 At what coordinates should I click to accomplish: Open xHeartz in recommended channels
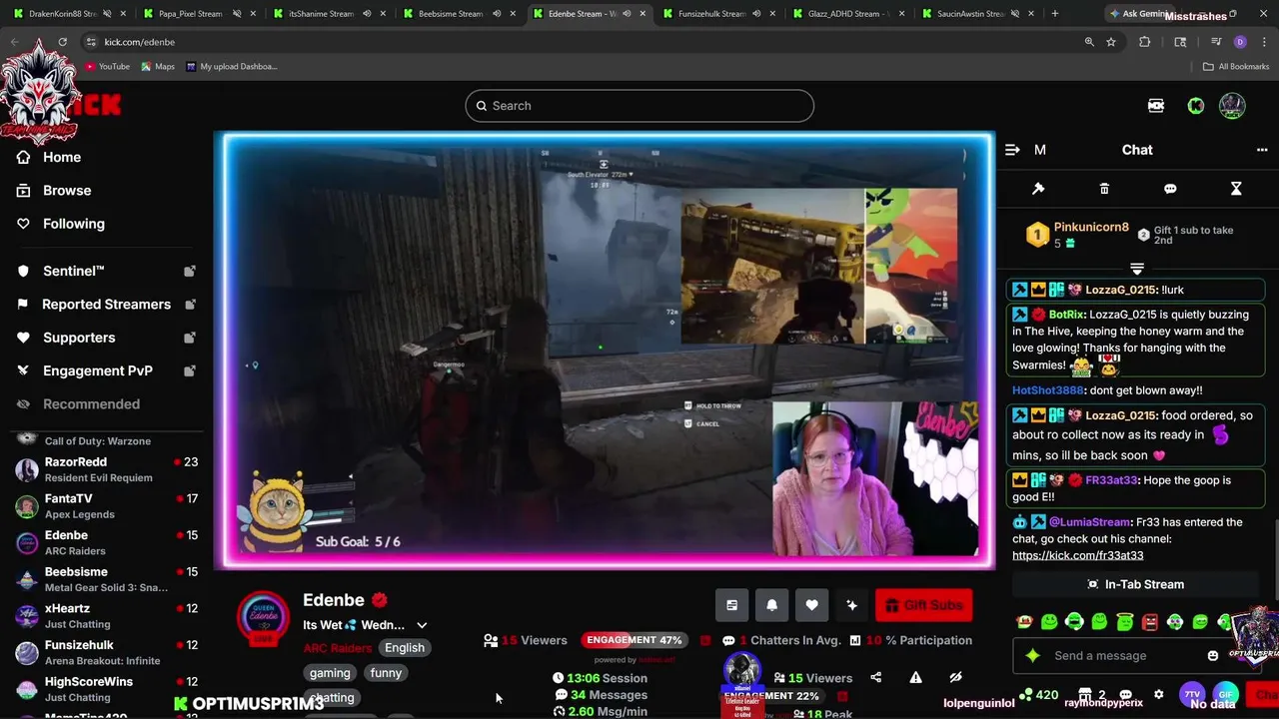coord(106,616)
